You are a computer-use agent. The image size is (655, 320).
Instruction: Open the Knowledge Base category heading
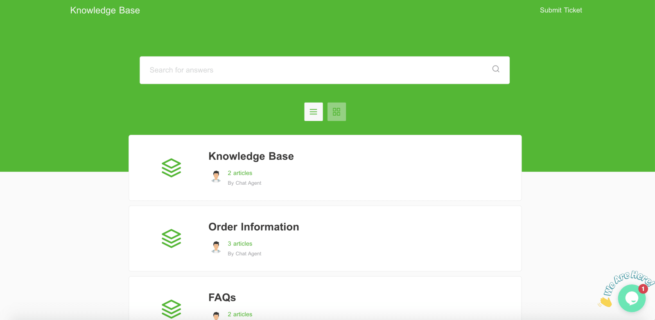251,156
